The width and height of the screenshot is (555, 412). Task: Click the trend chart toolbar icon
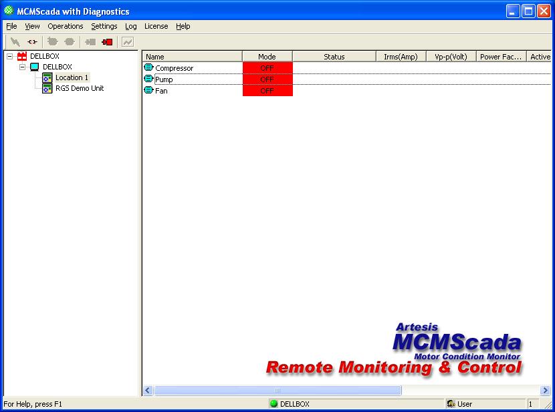pyautogui.click(x=127, y=42)
